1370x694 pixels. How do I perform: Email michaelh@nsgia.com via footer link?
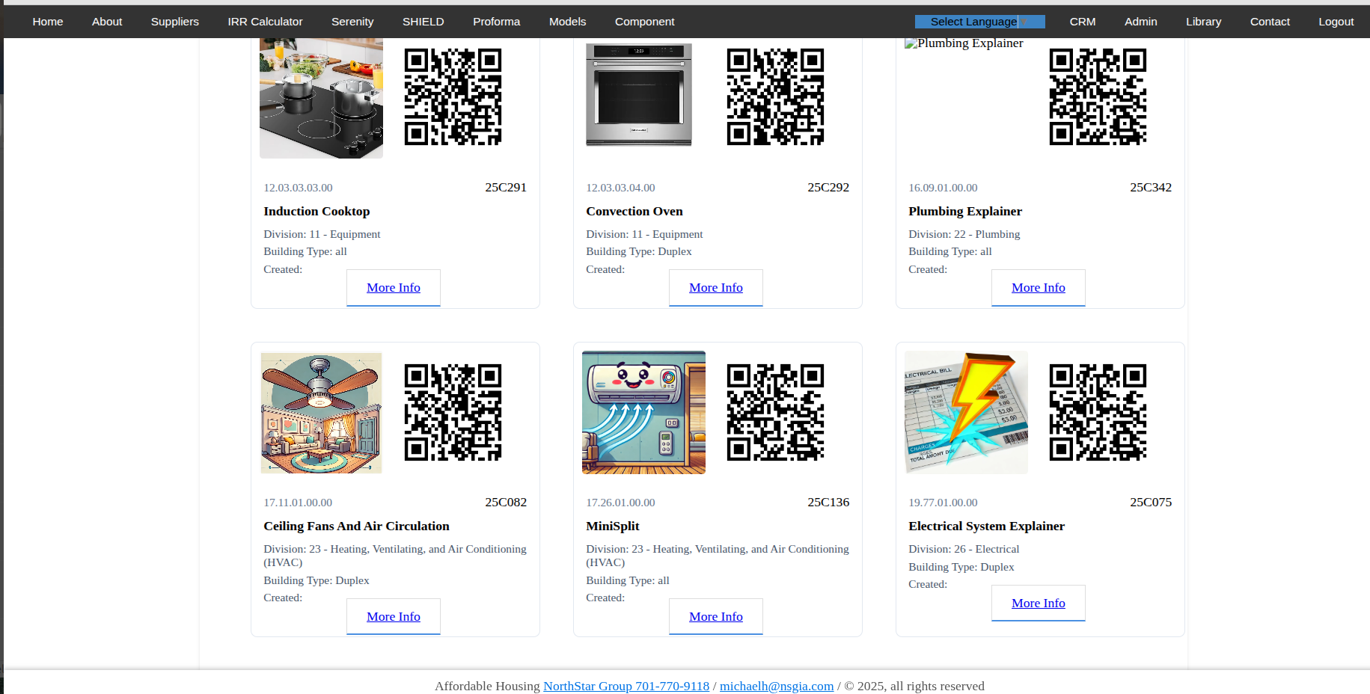pos(776,686)
